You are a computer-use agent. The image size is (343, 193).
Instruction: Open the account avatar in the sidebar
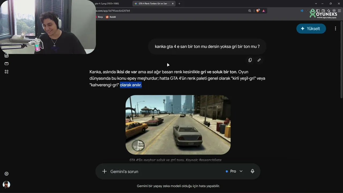pos(6,184)
